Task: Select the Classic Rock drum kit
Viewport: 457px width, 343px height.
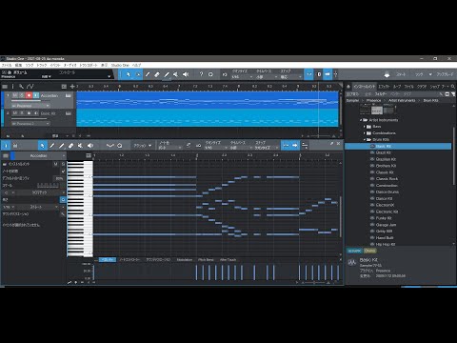Action: pos(387,179)
